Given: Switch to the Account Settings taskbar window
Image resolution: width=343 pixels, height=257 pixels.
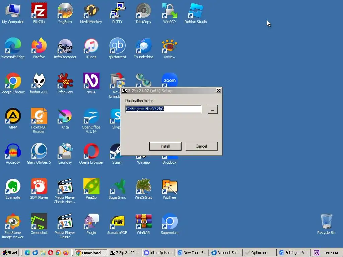Looking at the screenshot, I should pos(226,253).
